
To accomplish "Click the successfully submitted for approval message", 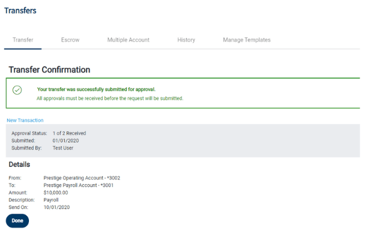I will point(97,89).
